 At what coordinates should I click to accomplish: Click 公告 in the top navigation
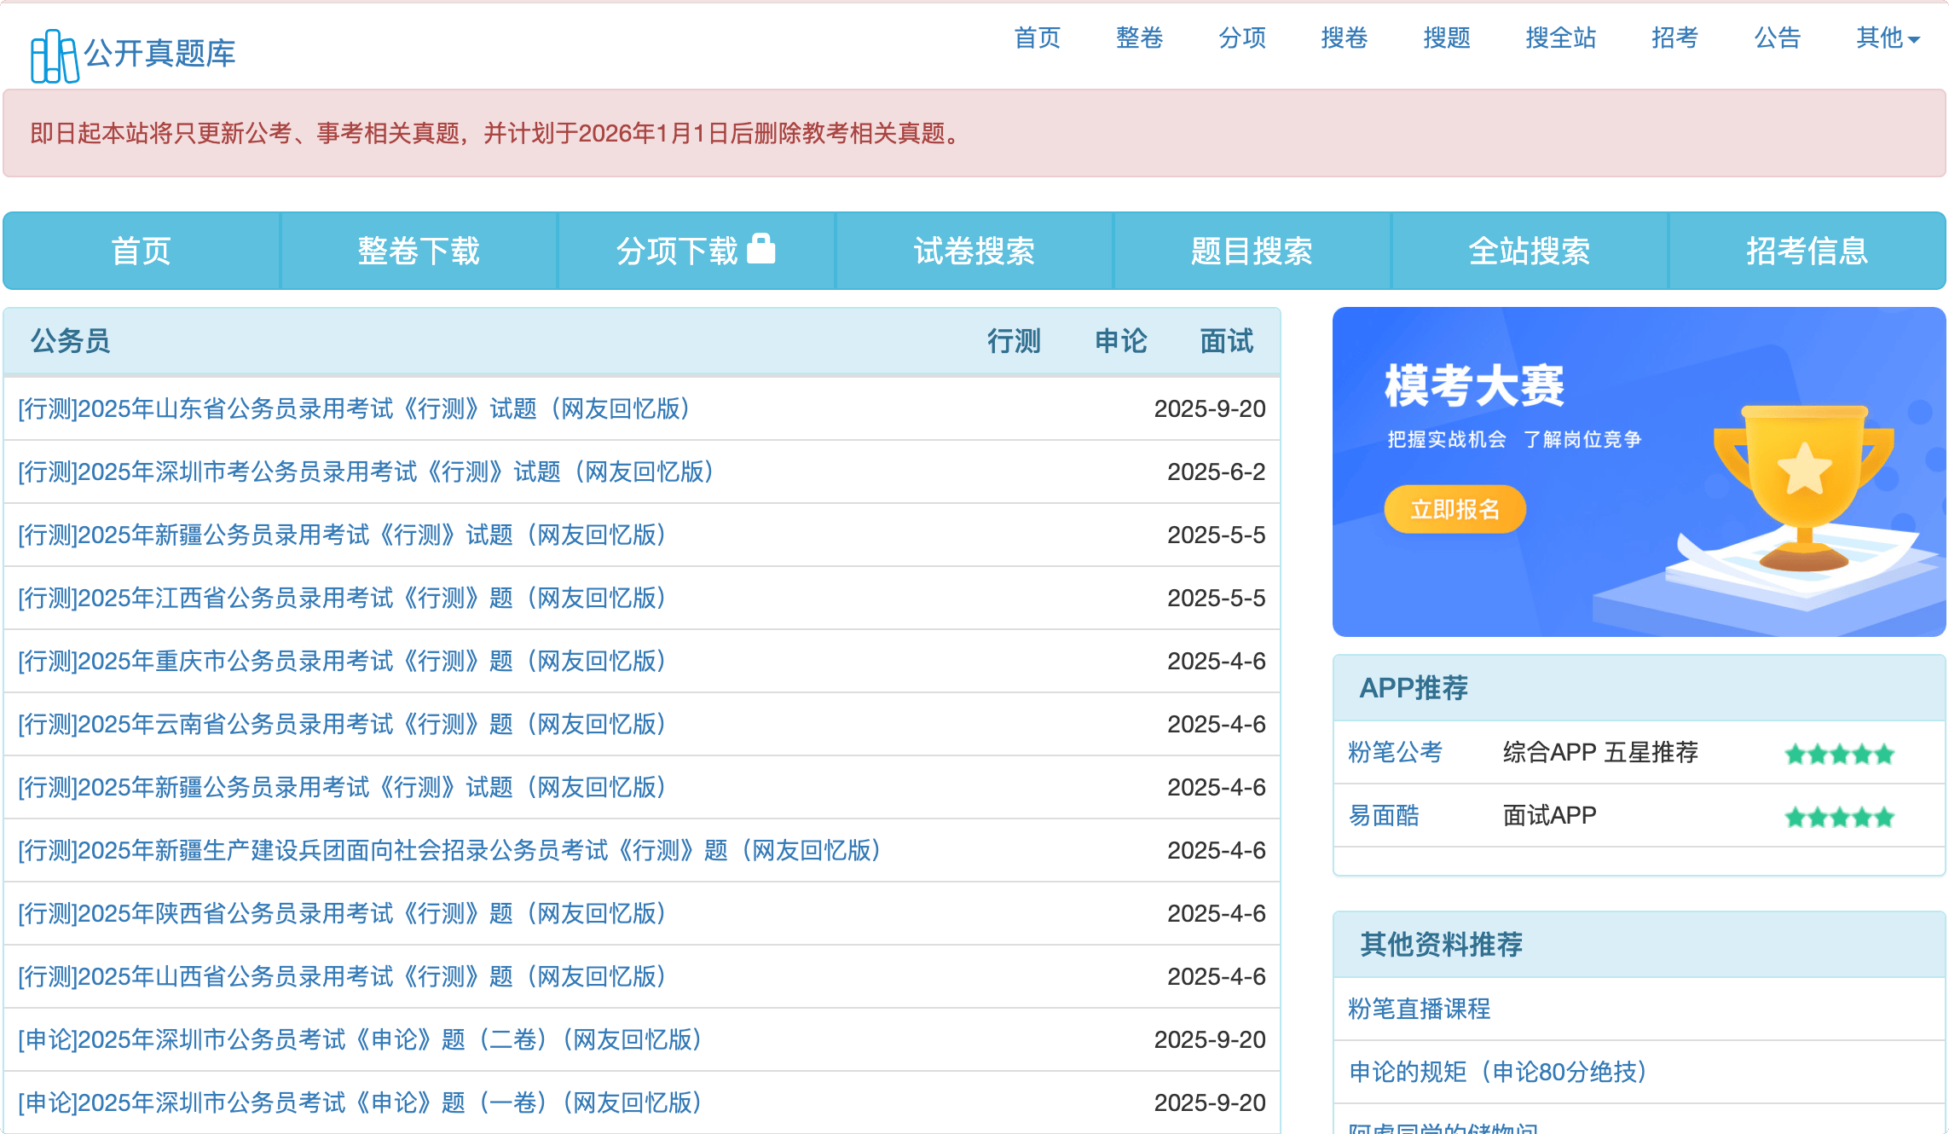(x=1776, y=38)
